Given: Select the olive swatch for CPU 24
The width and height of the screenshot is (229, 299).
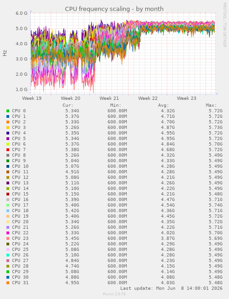Looking at the screenshot, I should click(8, 244).
